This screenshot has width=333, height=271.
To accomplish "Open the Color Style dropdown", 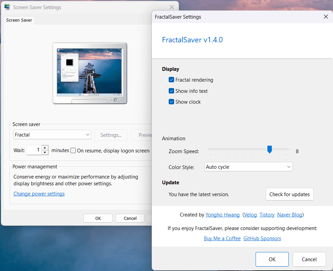I will [x=248, y=167].
